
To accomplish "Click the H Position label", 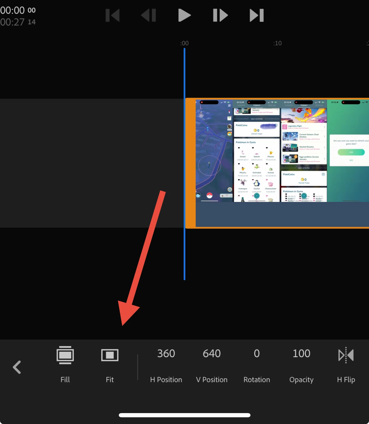I will click(x=166, y=380).
